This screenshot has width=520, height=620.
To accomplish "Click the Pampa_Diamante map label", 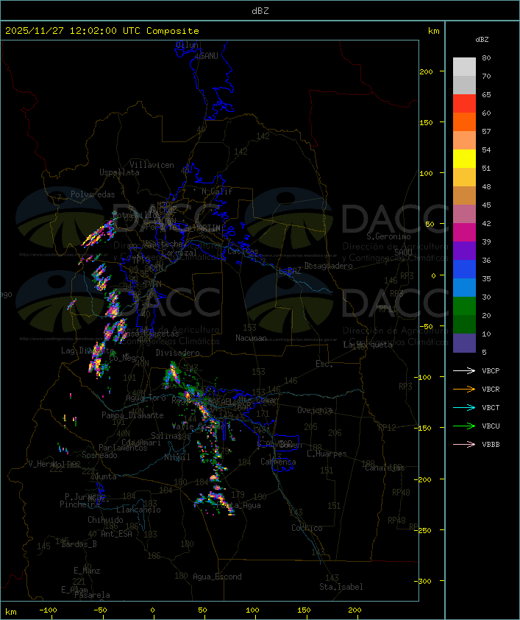I will (132, 415).
